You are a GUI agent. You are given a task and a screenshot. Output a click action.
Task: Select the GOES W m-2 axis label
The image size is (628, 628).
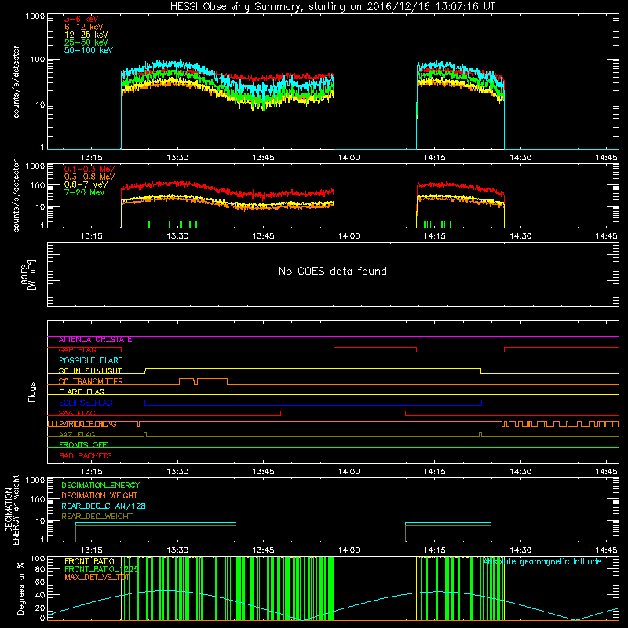pyautogui.click(x=28, y=274)
